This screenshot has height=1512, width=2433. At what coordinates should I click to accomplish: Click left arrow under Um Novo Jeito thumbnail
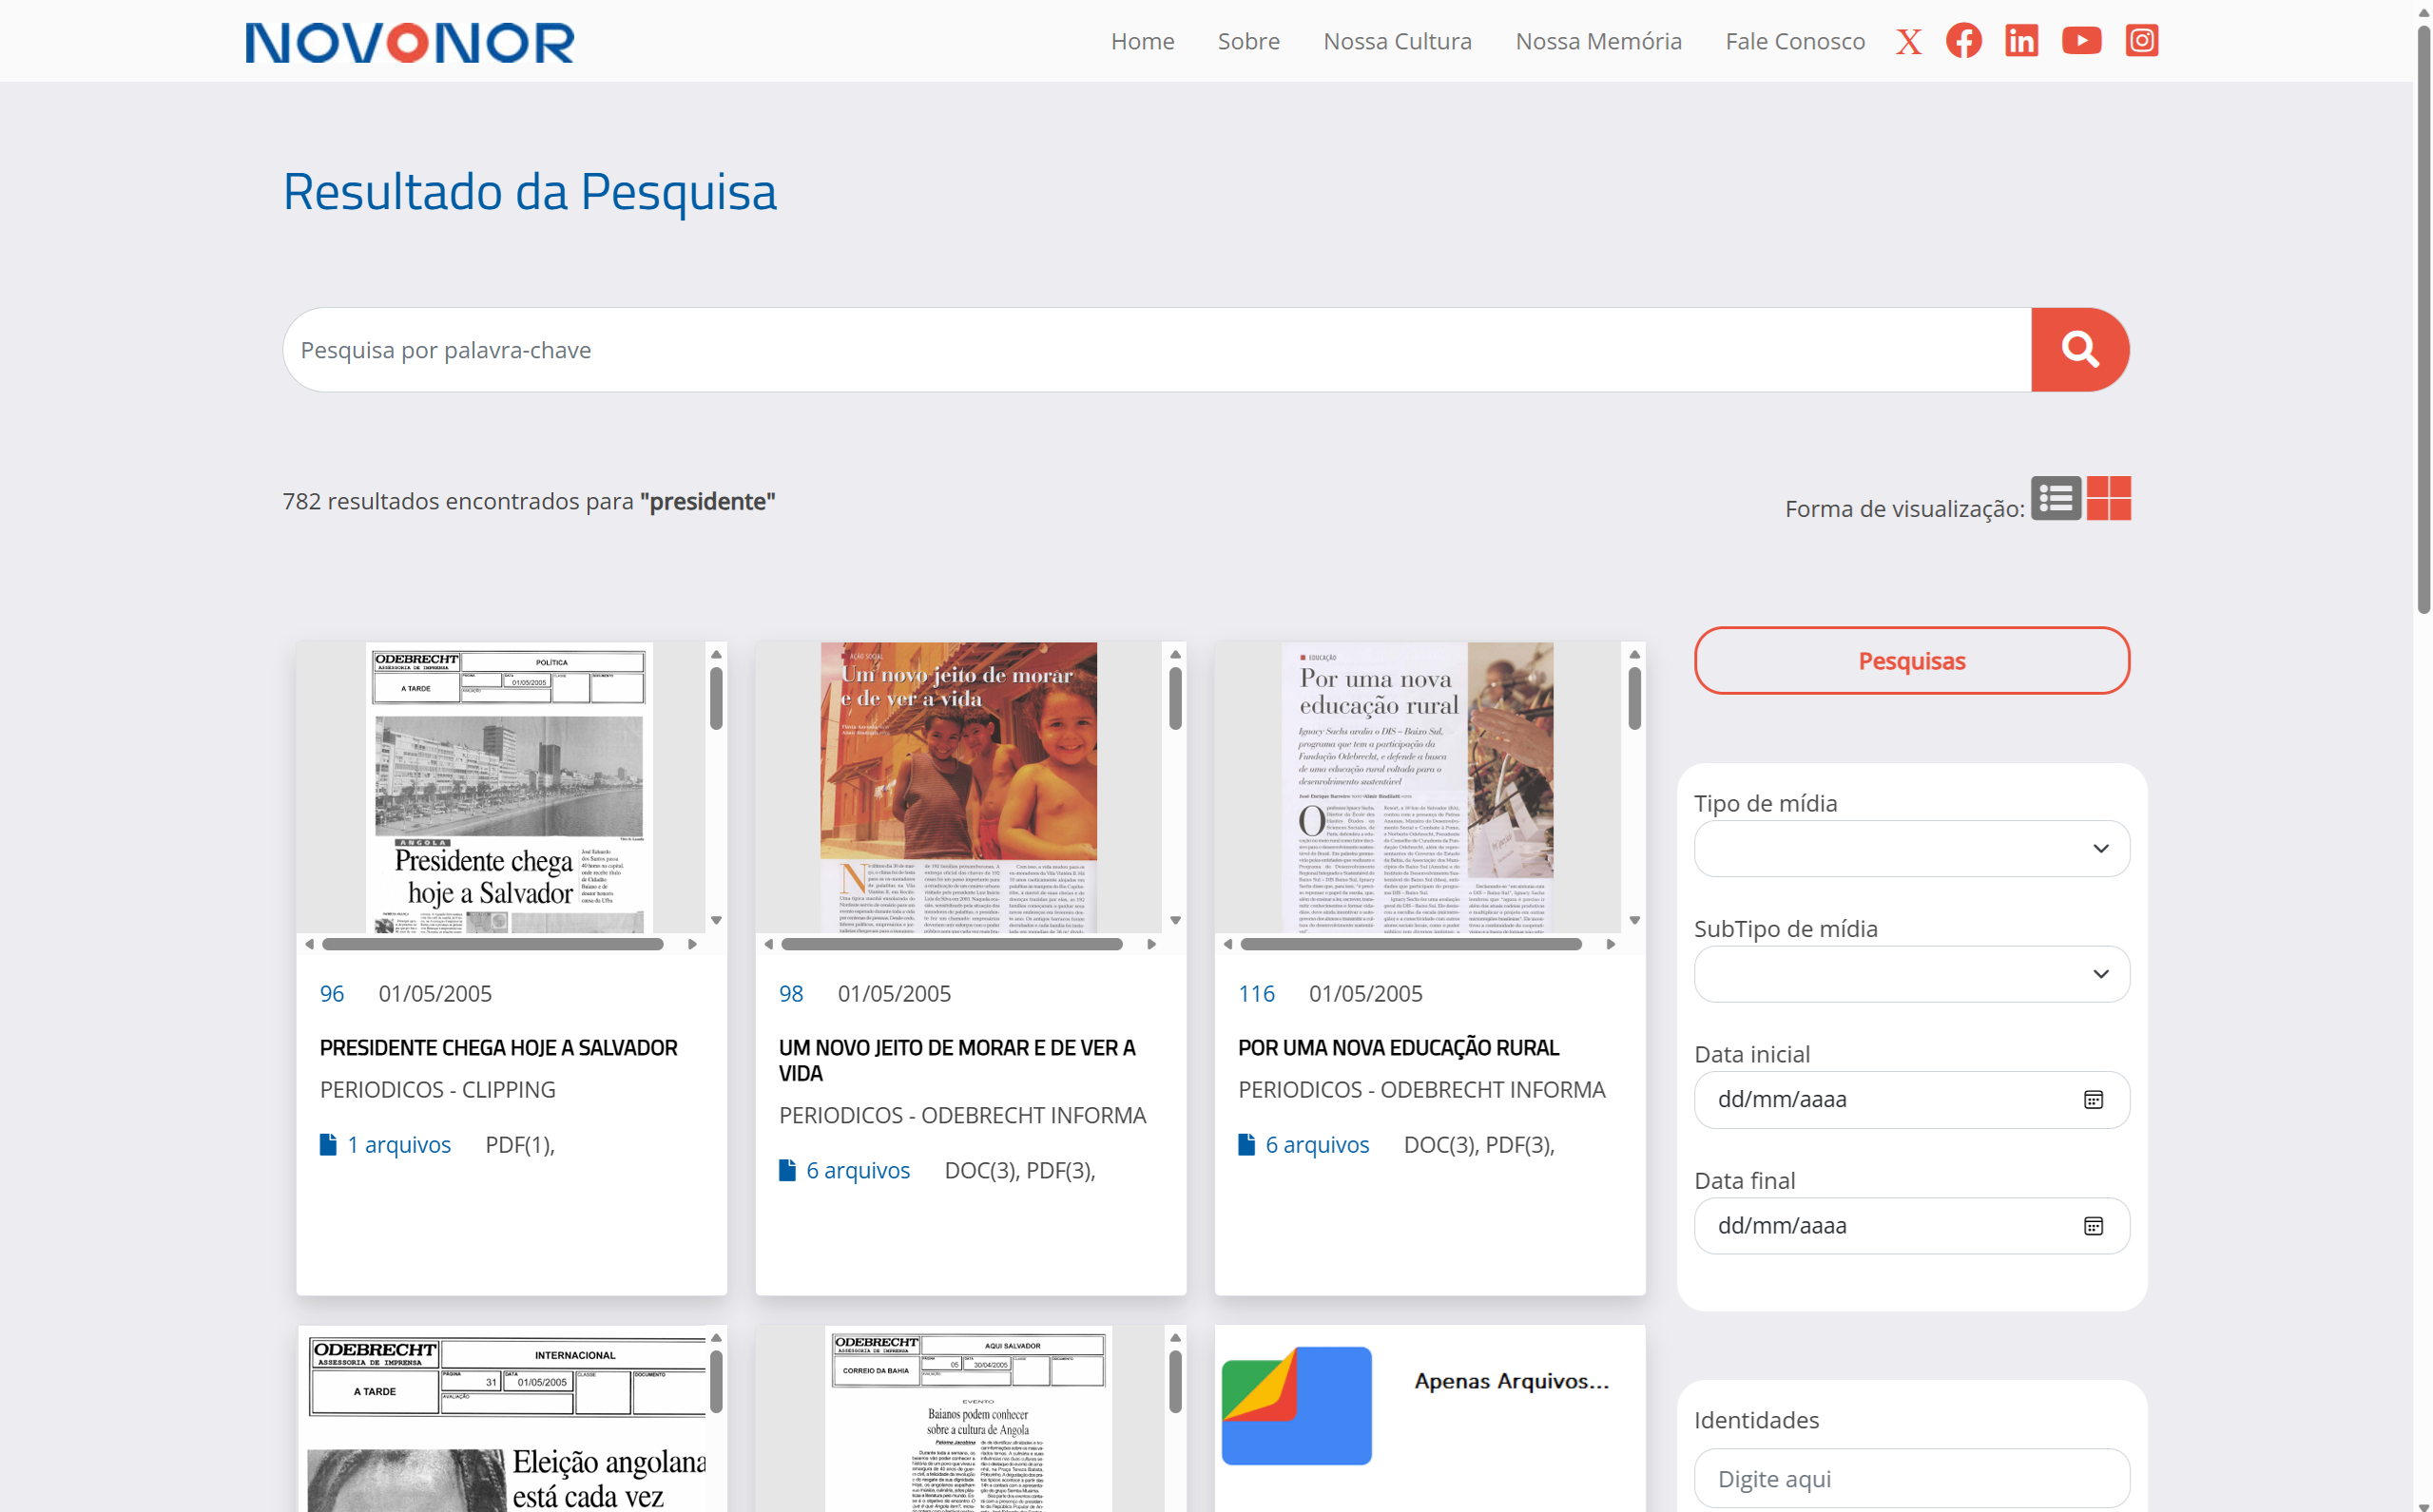(x=768, y=944)
